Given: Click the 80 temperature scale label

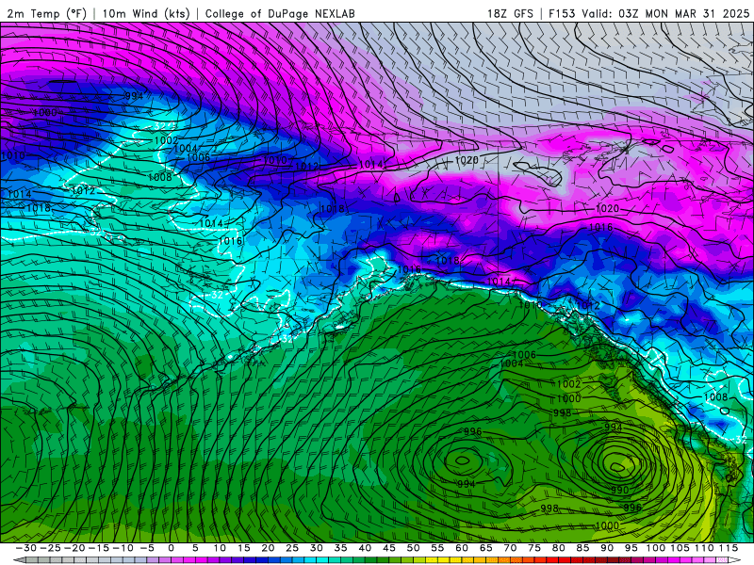Looking at the screenshot, I should pos(558,548).
